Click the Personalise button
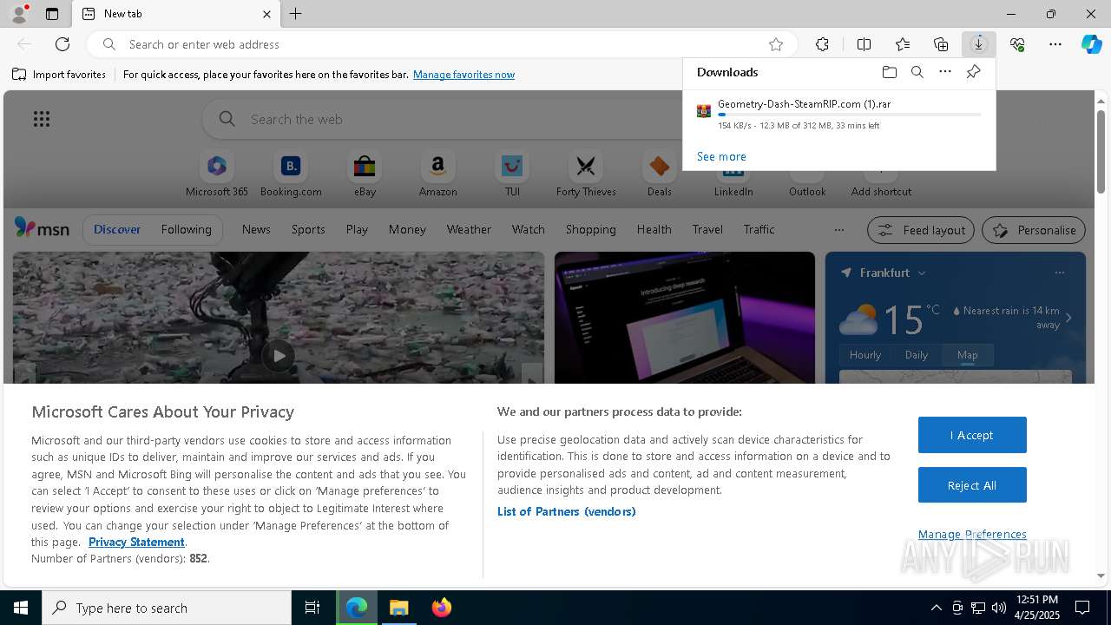Screen dimensions: 1111x625 1033,230
